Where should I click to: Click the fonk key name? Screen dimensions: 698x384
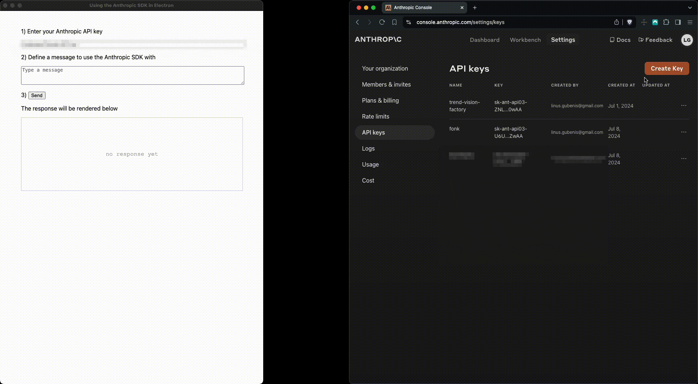454,129
